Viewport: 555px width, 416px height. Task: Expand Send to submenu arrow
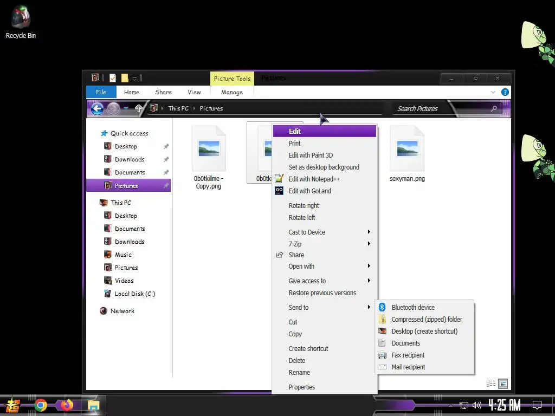tap(369, 307)
